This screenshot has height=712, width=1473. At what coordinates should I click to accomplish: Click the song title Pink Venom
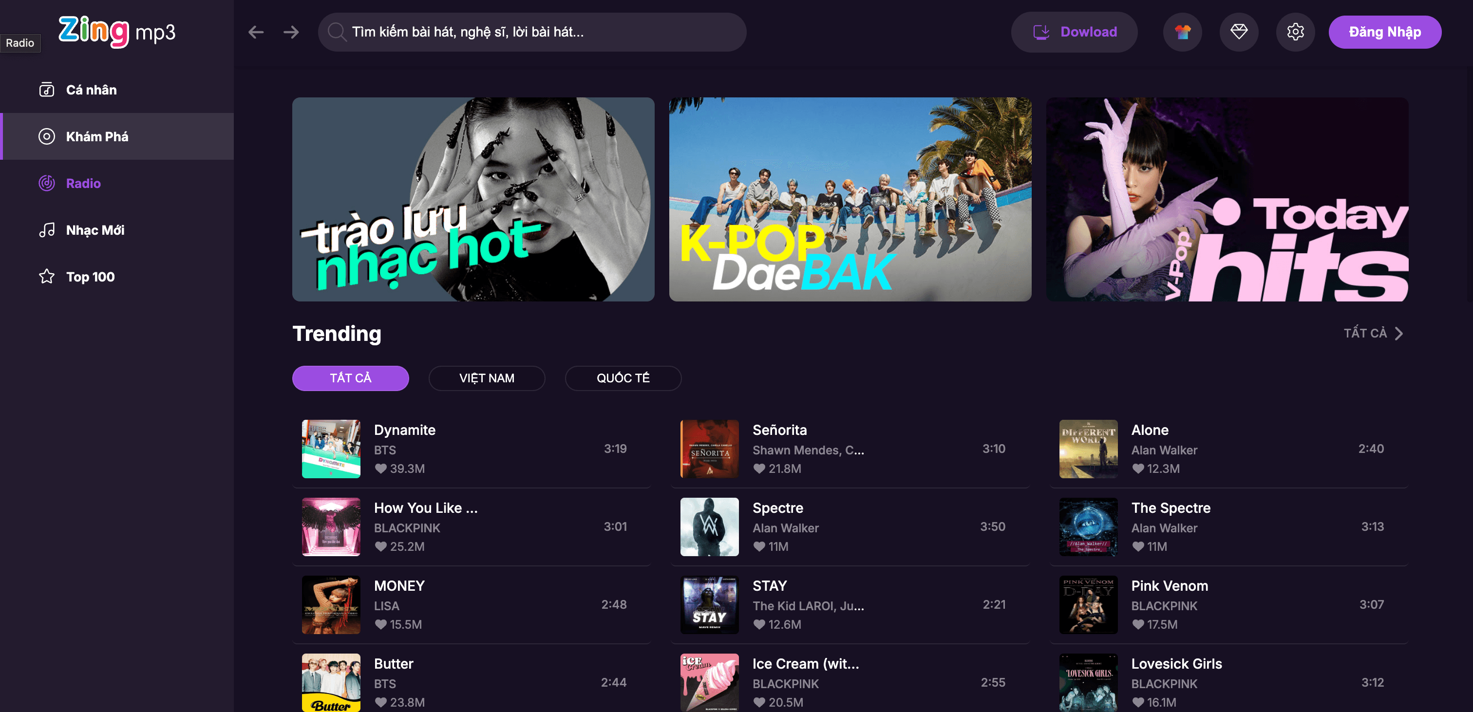[1170, 585]
